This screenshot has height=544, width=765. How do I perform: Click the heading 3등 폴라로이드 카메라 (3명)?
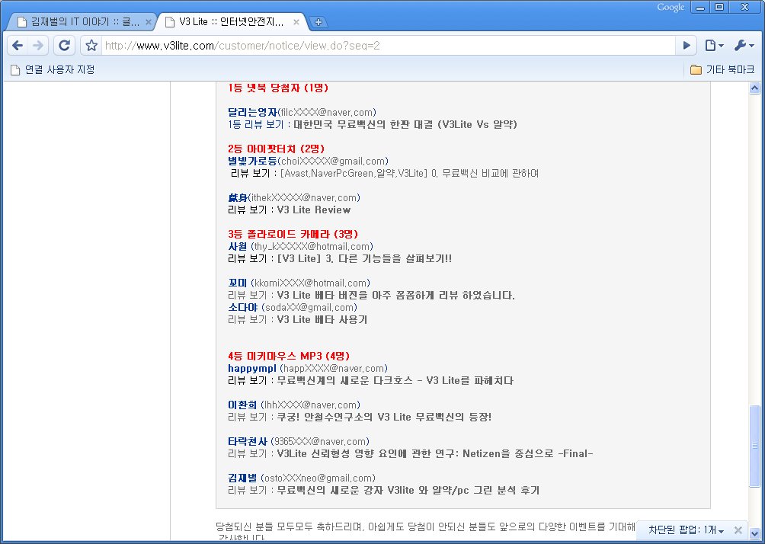click(x=293, y=234)
